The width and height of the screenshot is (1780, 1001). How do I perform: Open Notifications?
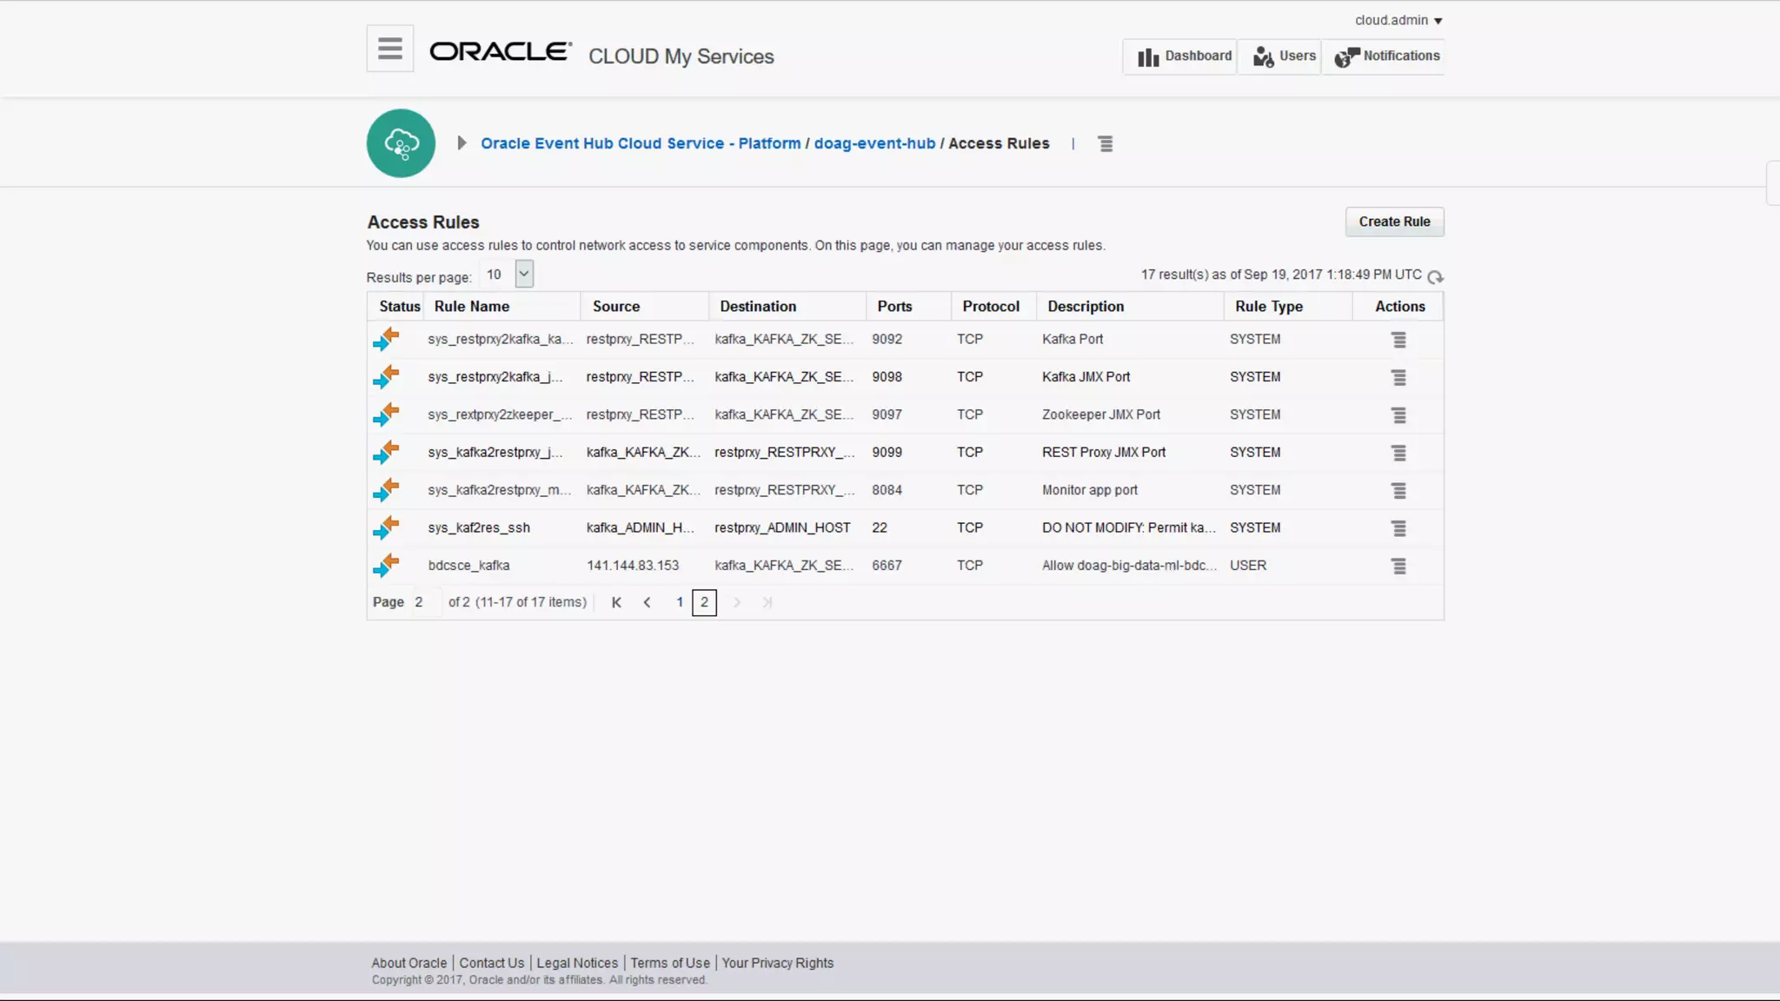[1384, 56]
